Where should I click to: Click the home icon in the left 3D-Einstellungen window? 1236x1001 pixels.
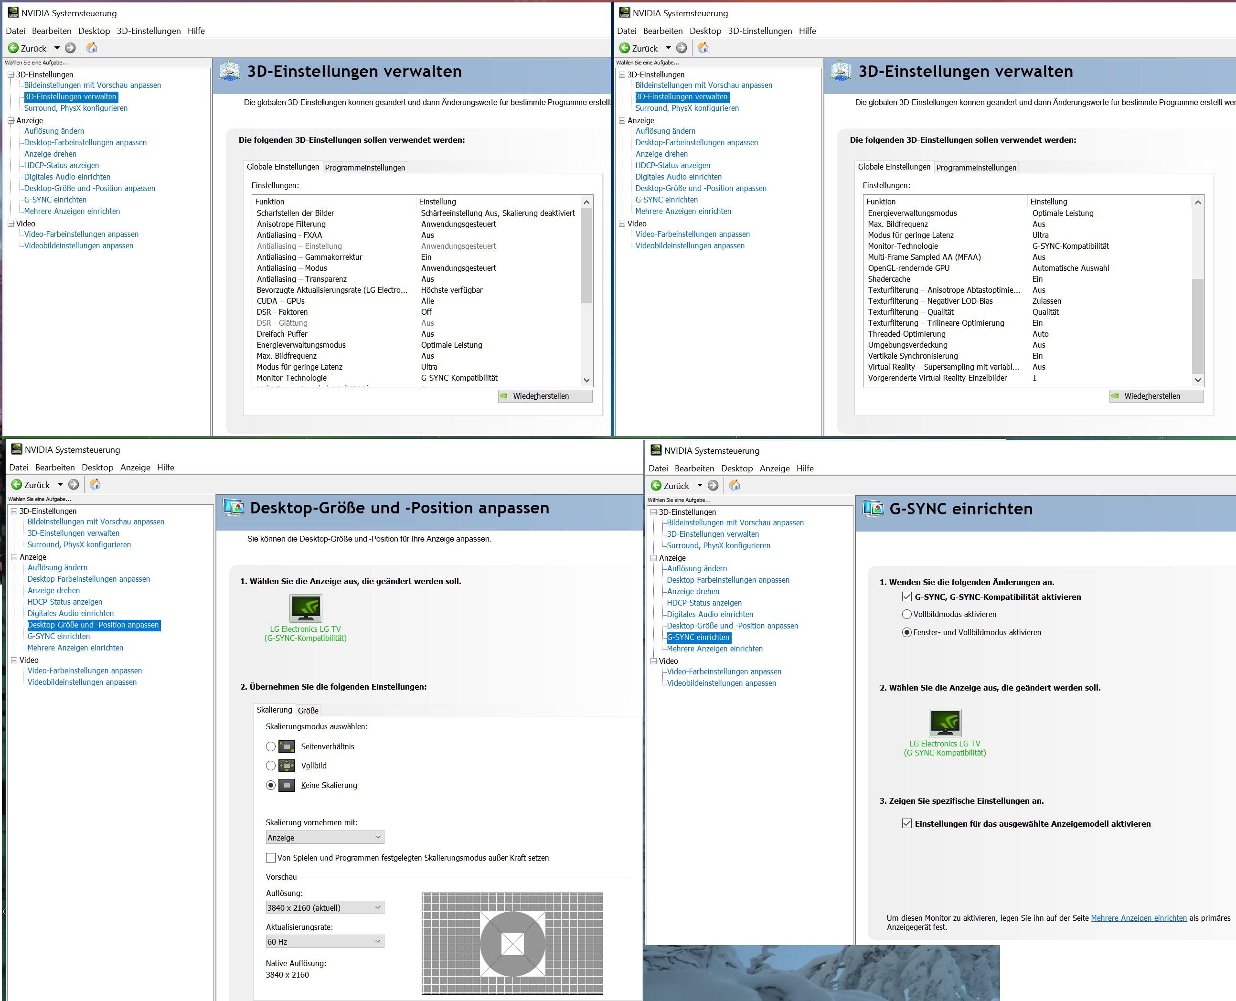point(92,48)
